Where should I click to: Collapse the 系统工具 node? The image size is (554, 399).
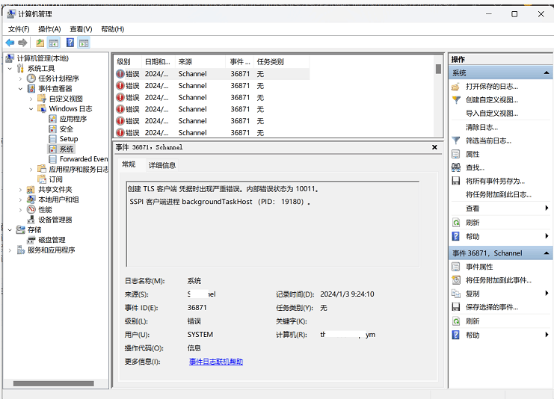click(10, 69)
